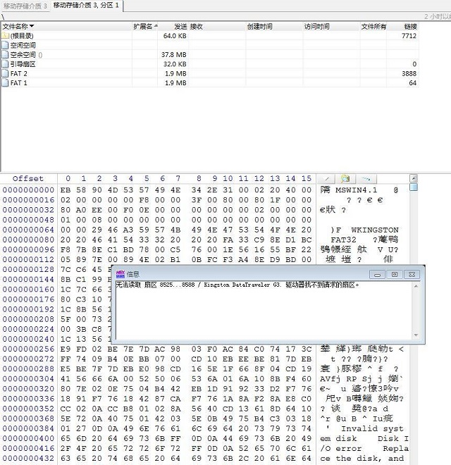Switch to the 移动存储介质 3 tab

point(25,6)
